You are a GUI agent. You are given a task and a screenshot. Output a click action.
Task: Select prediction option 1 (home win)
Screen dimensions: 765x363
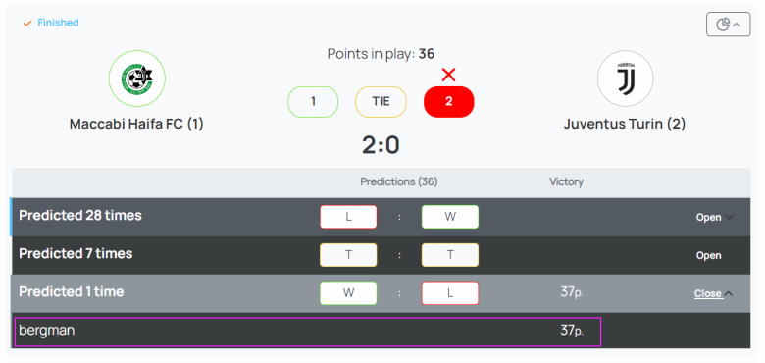(x=313, y=102)
